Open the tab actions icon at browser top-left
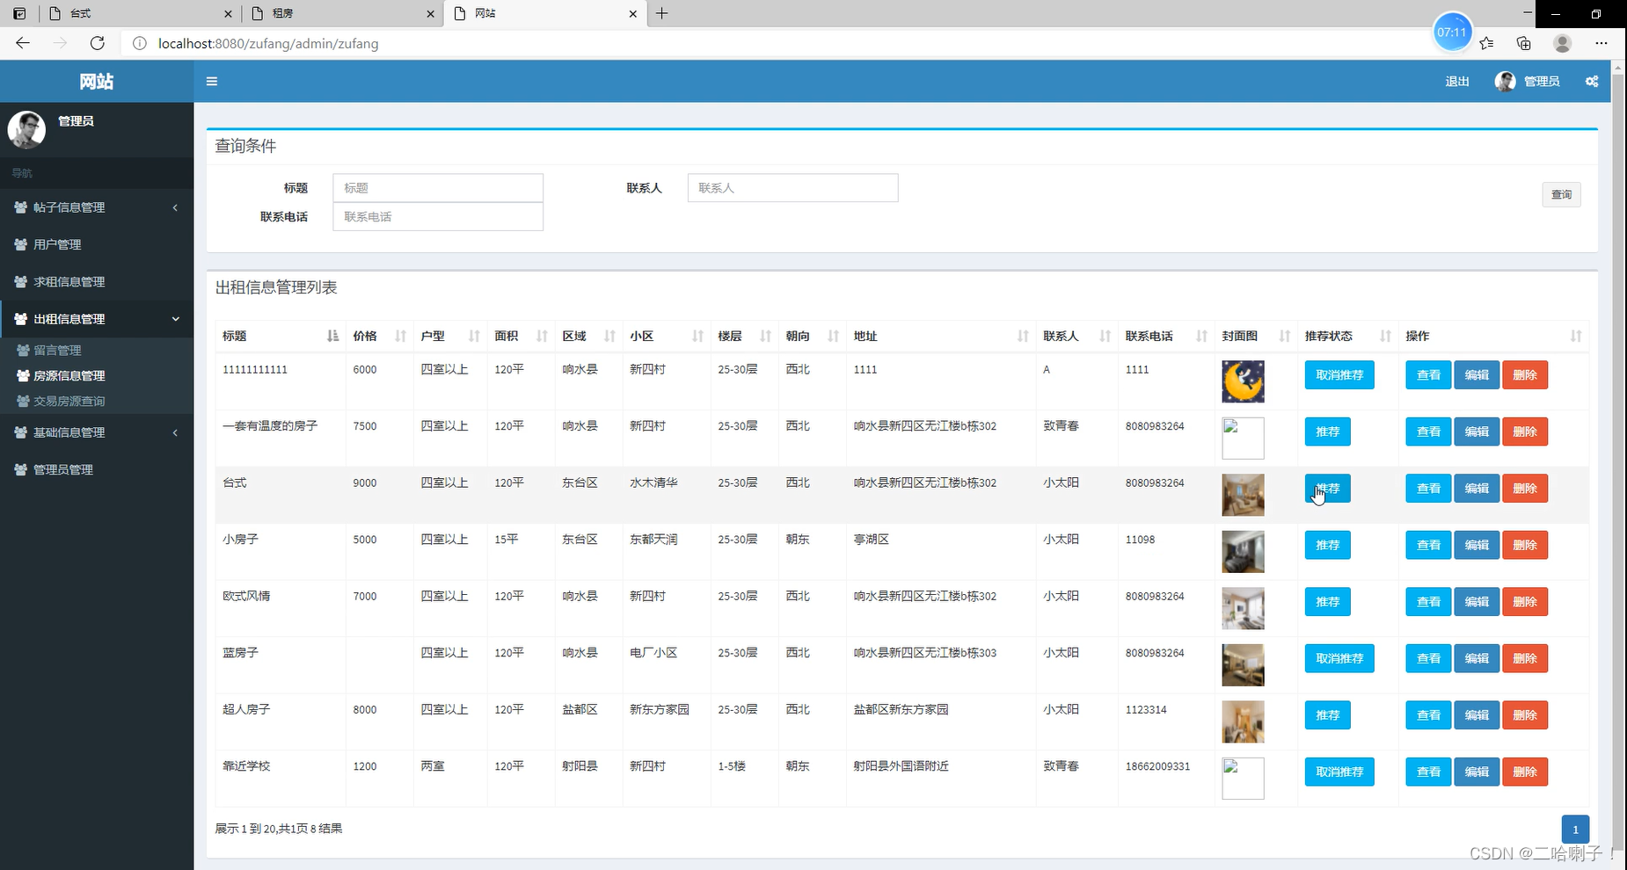 click(x=19, y=13)
